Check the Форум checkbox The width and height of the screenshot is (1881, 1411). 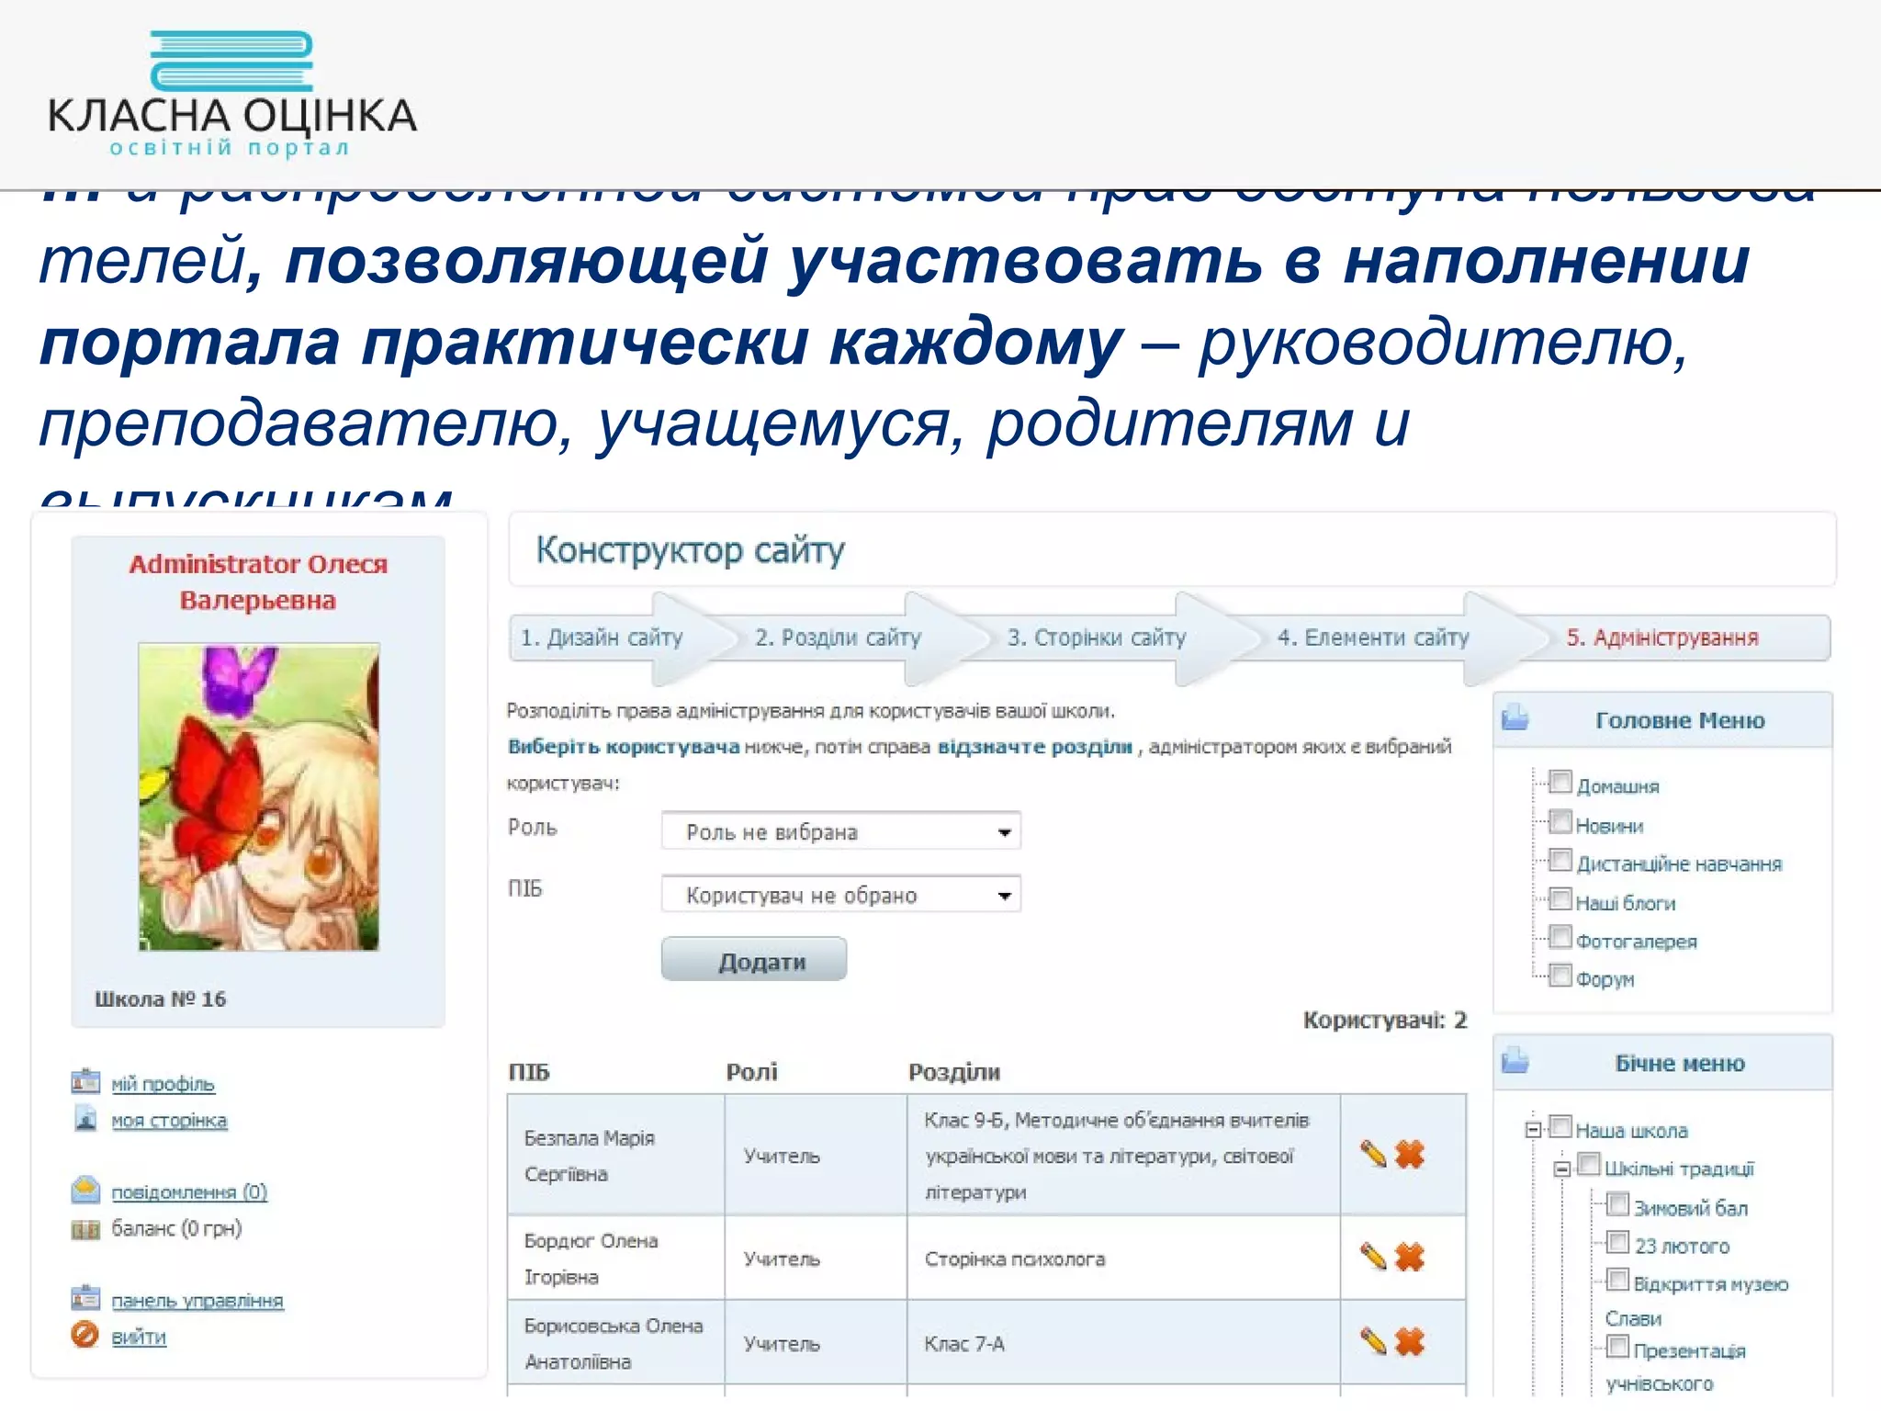click(1560, 975)
